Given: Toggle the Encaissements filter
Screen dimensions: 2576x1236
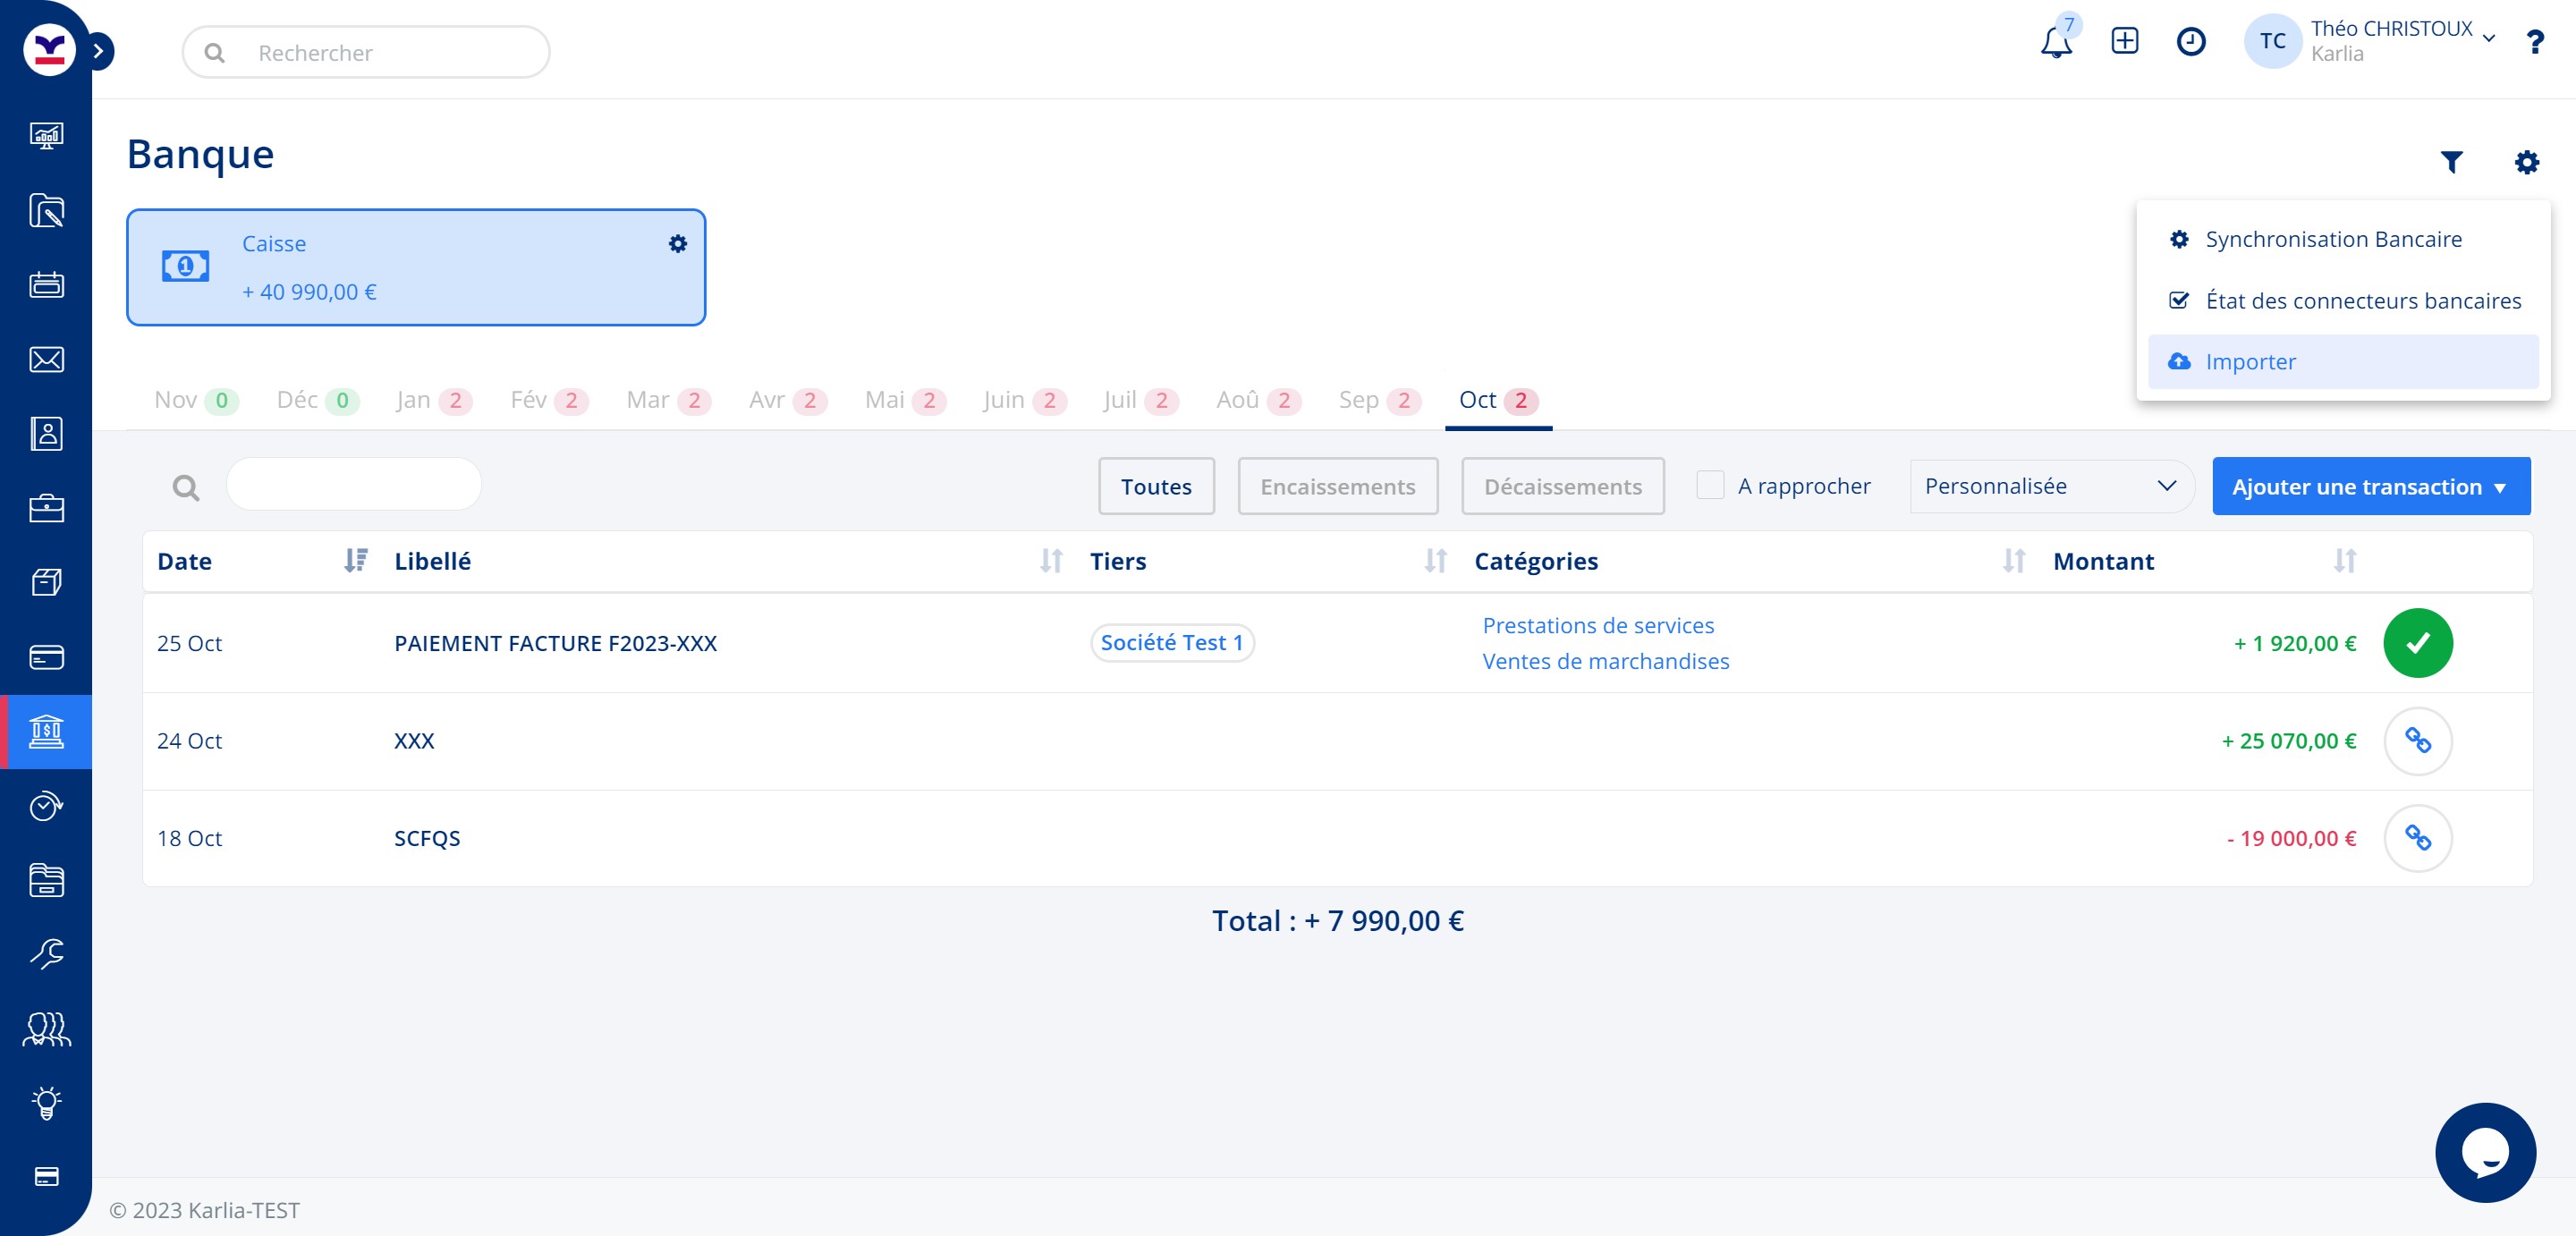Looking at the screenshot, I should (x=1337, y=487).
